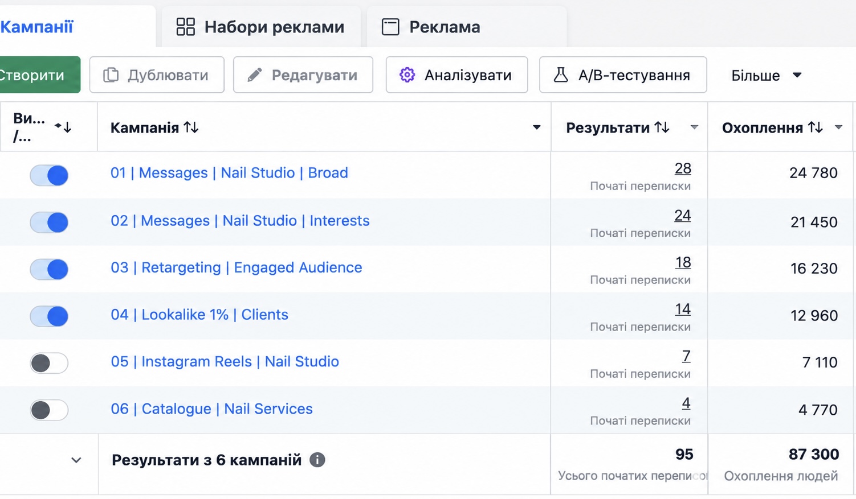Disable campaign 01 Messages Nail Studio Broad
This screenshot has height=499, width=856.
coord(49,175)
